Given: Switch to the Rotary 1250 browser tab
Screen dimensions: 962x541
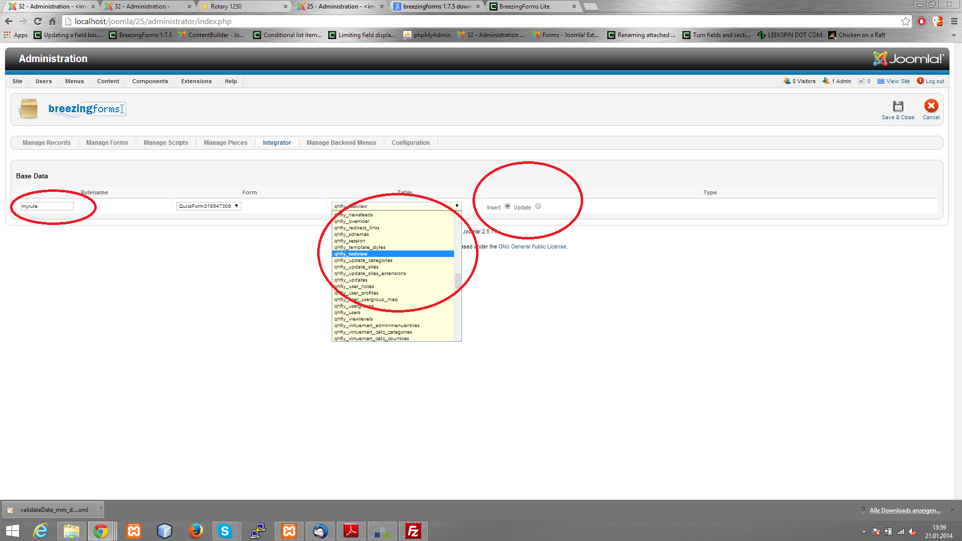Looking at the screenshot, I should point(243,7).
